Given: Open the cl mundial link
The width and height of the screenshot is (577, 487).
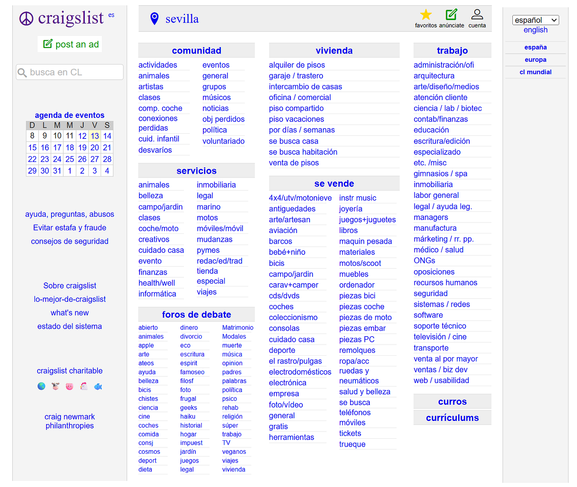Looking at the screenshot, I should (535, 72).
